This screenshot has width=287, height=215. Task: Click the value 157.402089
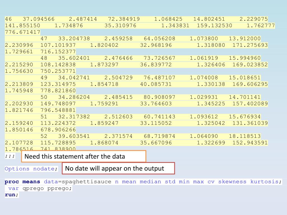[250, 104]
